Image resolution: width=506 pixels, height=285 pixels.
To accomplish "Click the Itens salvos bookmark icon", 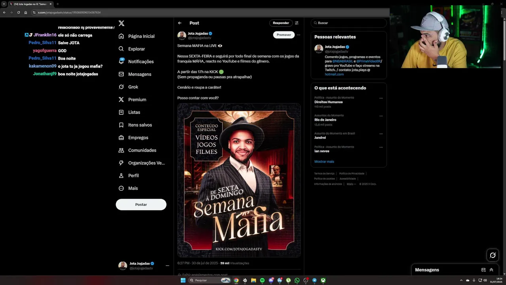I will [121, 125].
